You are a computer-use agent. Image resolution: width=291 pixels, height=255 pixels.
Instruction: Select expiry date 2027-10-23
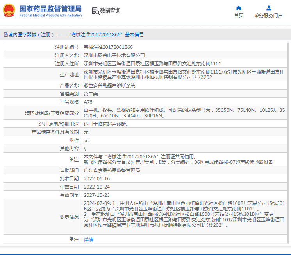click(97, 195)
